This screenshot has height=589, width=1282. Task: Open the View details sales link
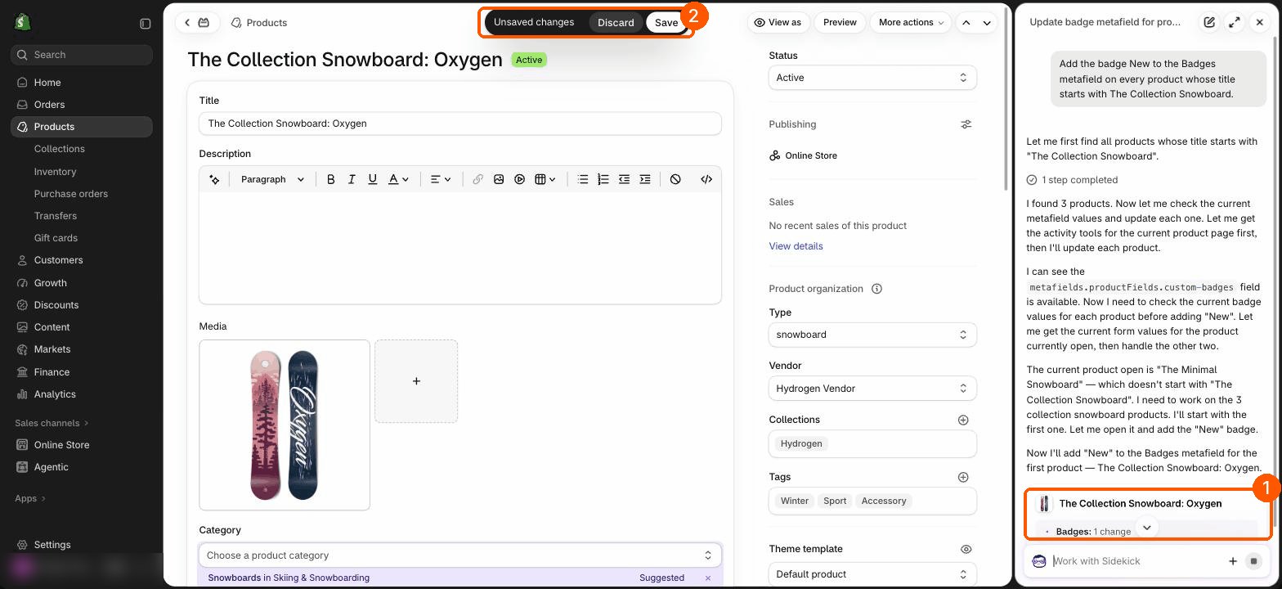(796, 246)
